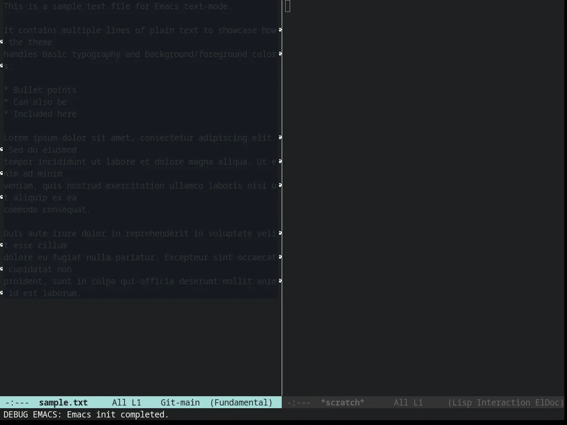Viewport: 567px width, 425px height.
Task: Click the *scratch* buffer name in mode line
Action: [342, 402]
